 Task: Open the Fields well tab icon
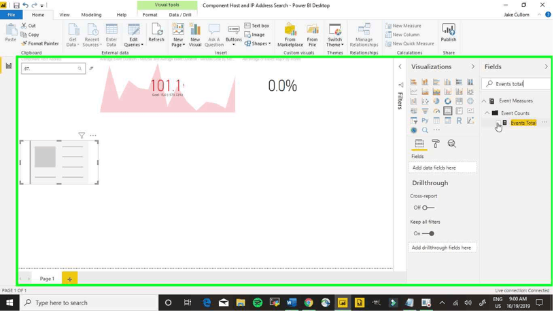[x=419, y=144]
